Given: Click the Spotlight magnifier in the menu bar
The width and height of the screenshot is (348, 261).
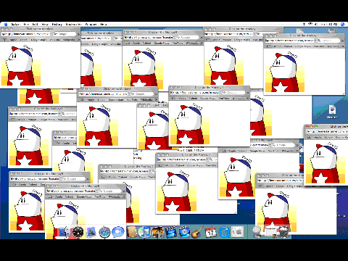Looking at the screenshot, I should [342, 24].
